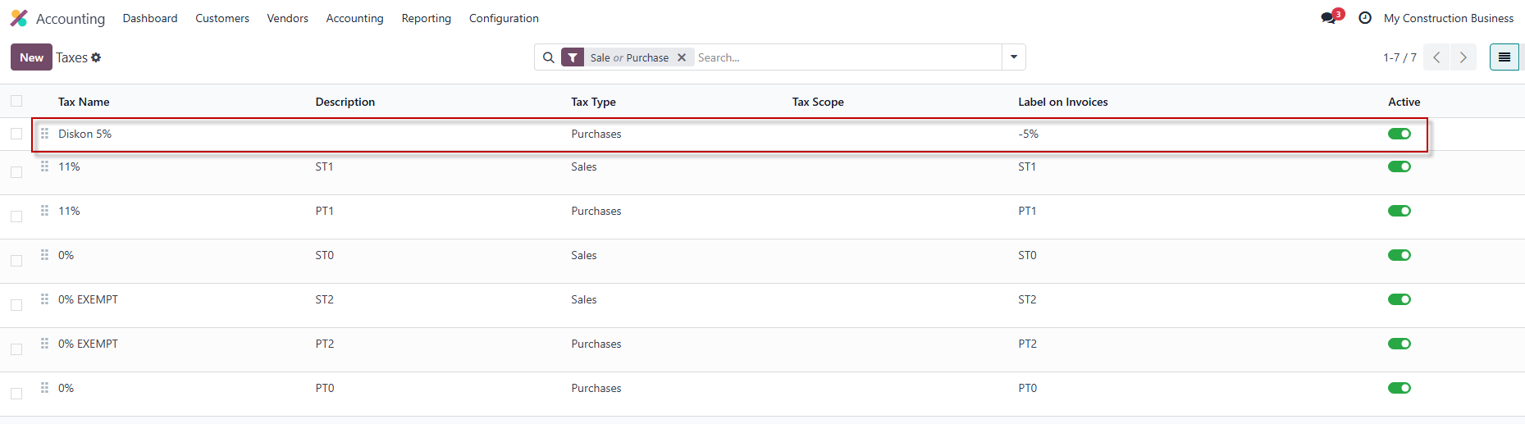
Task: Check the box for PT2 tax row
Action: tap(16, 349)
